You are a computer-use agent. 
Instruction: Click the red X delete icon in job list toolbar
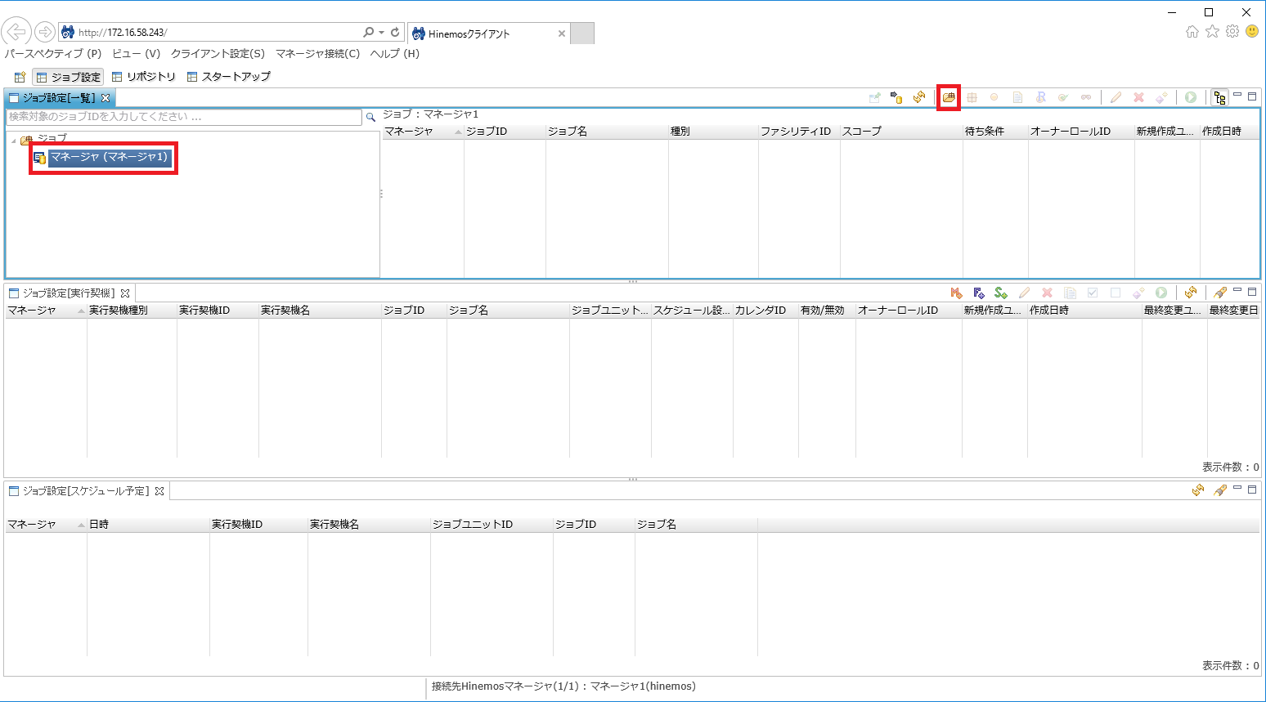1138,97
